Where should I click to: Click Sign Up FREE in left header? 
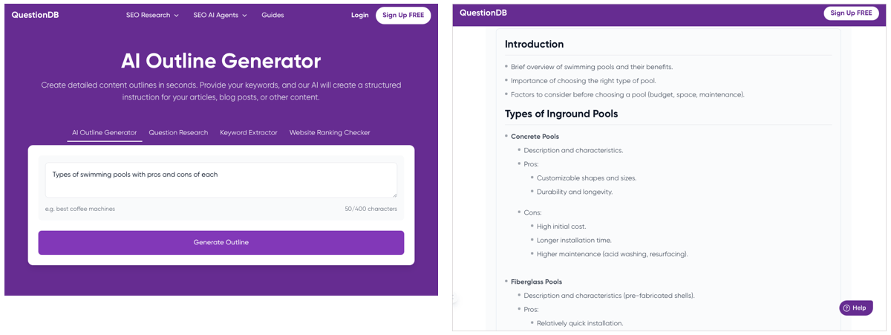point(403,15)
